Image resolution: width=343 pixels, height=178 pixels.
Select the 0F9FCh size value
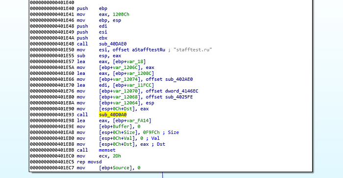(x=151, y=133)
